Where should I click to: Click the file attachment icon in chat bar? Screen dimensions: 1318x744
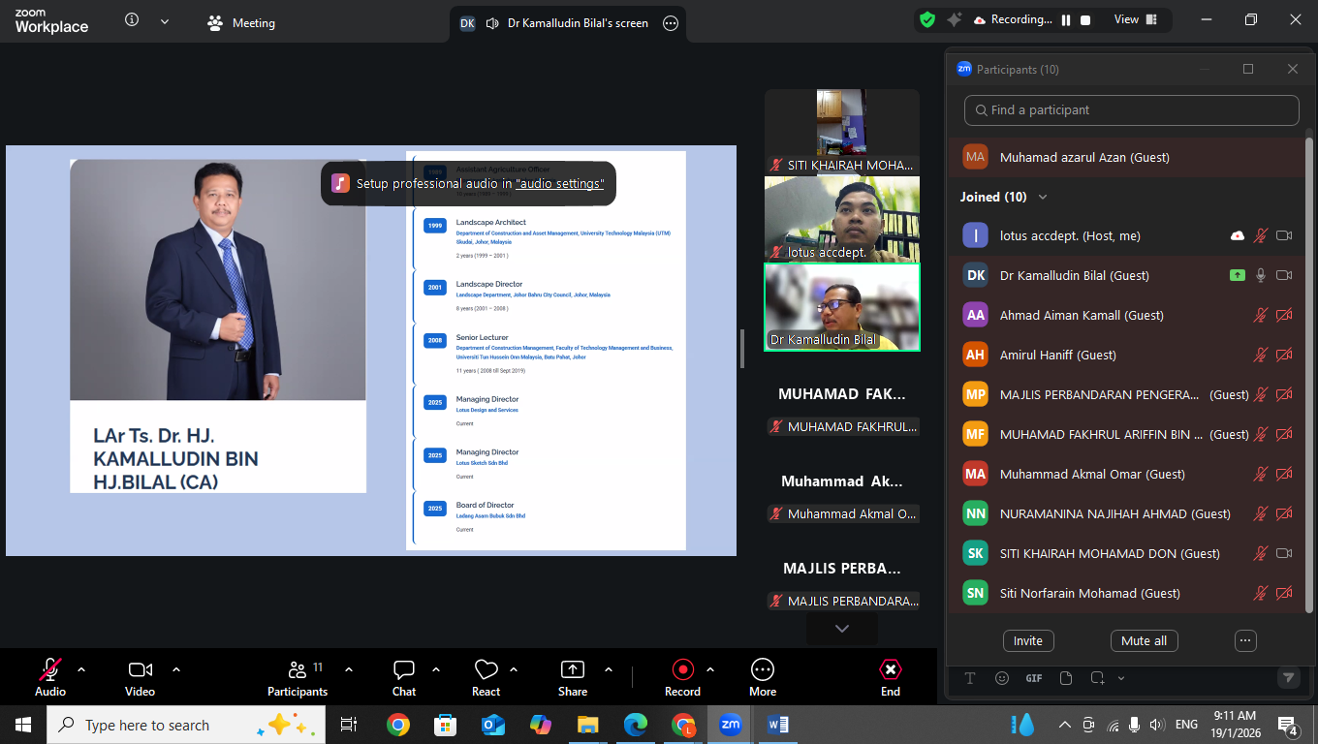tap(1066, 678)
